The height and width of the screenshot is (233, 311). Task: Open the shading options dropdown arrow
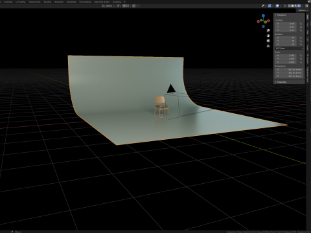(303, 6)
